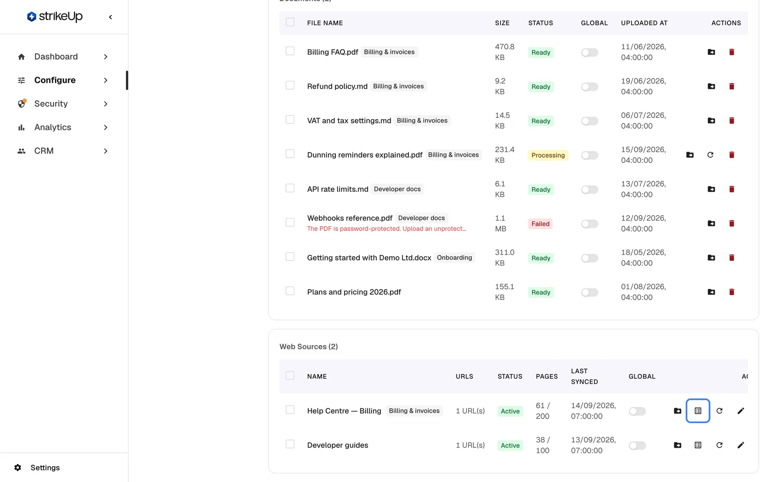Edit the Developer guides web source
This screenshot has height=482, width=772.
[741, 445]
